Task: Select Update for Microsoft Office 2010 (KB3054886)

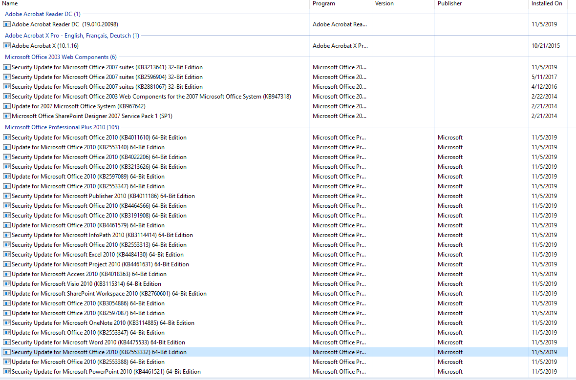Action: 88,303
